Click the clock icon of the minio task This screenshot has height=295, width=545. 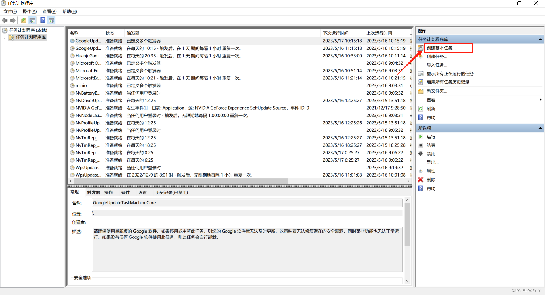(x=72, y=85)
